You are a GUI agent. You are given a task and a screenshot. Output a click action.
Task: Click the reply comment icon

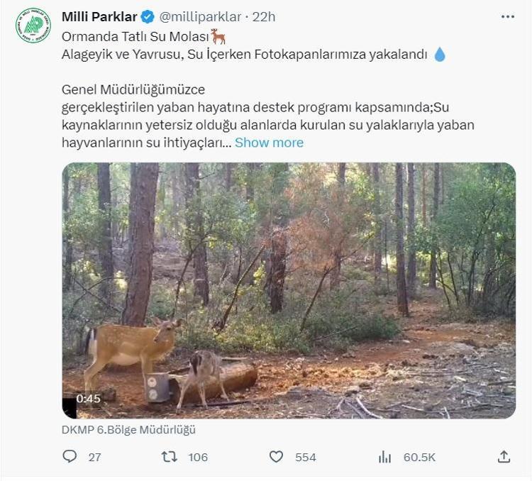pyautogui.click(x=70, y=457)
